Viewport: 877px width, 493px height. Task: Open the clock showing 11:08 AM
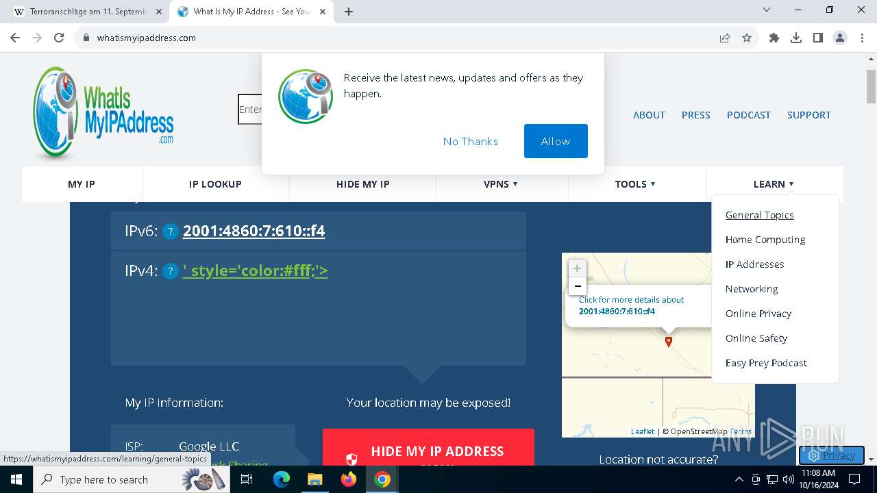point(818,479)
